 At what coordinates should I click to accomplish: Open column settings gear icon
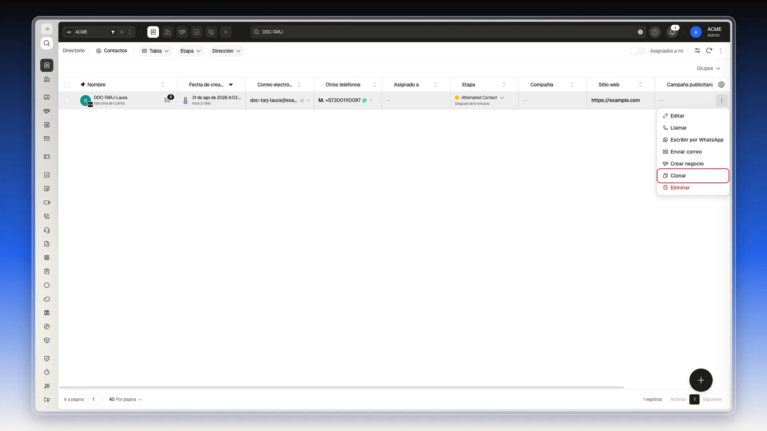(x=721, y=85)
